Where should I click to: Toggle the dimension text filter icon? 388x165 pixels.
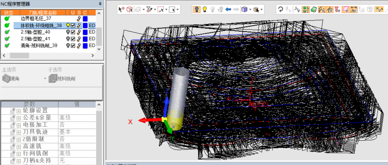353,10
